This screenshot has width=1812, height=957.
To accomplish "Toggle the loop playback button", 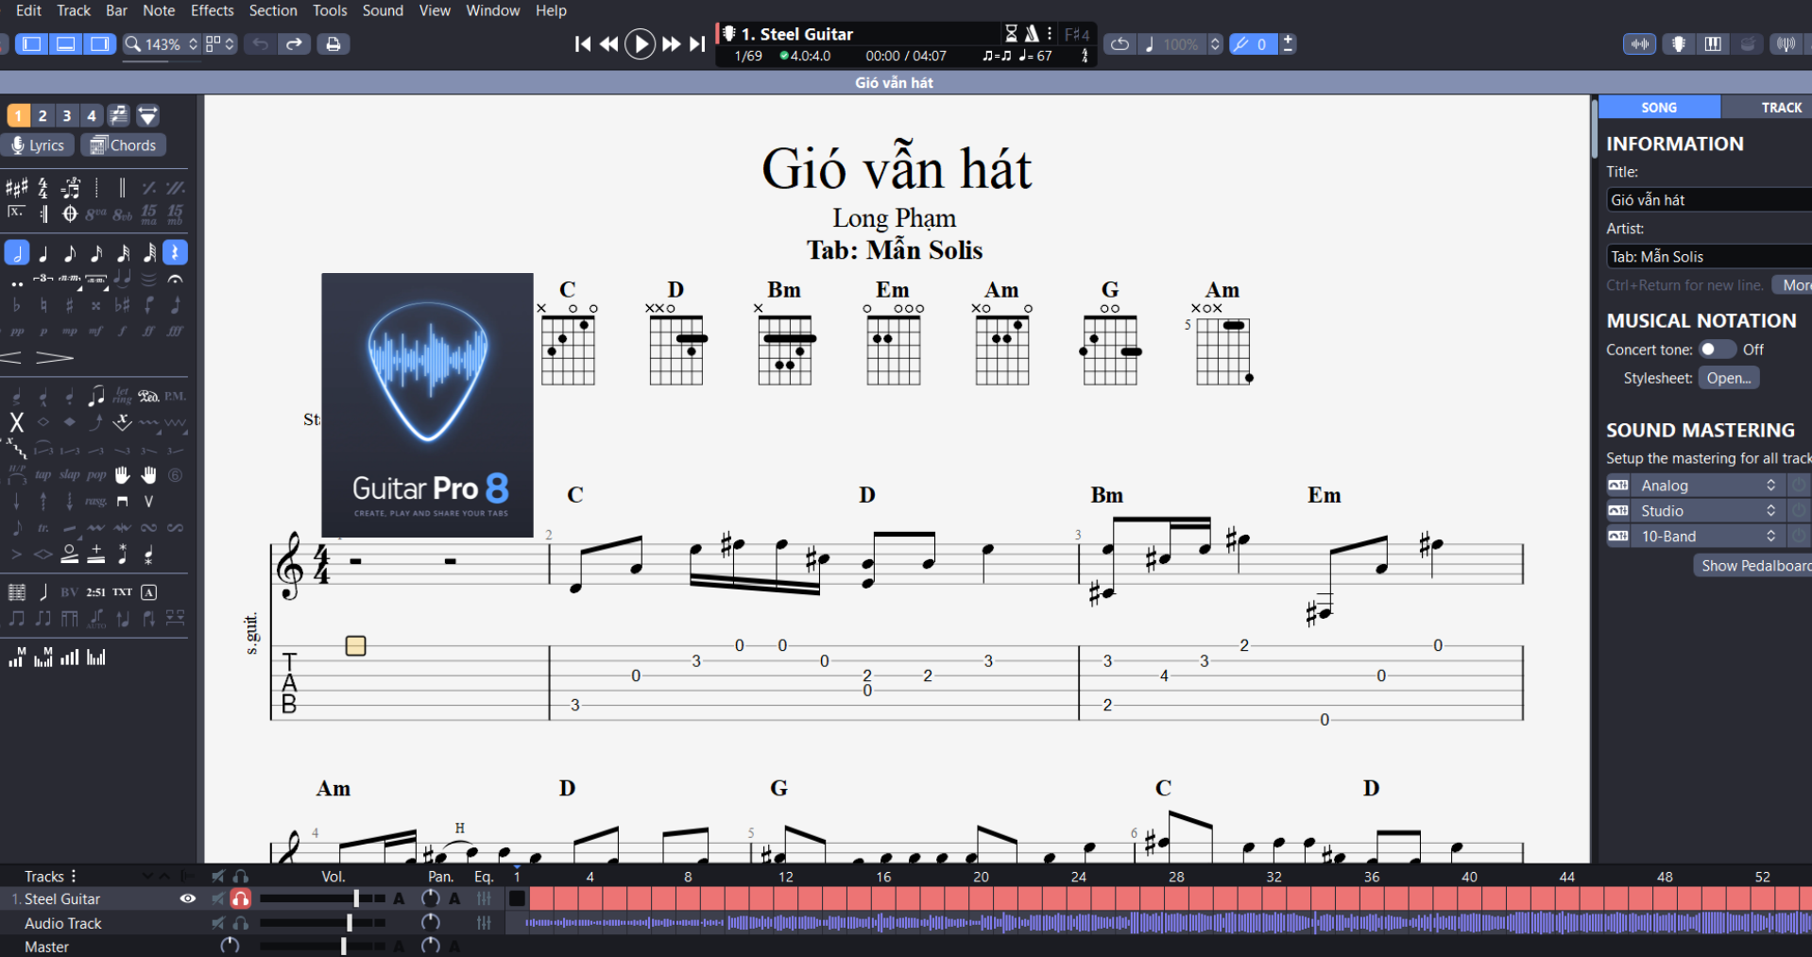I will (1120, 44).
